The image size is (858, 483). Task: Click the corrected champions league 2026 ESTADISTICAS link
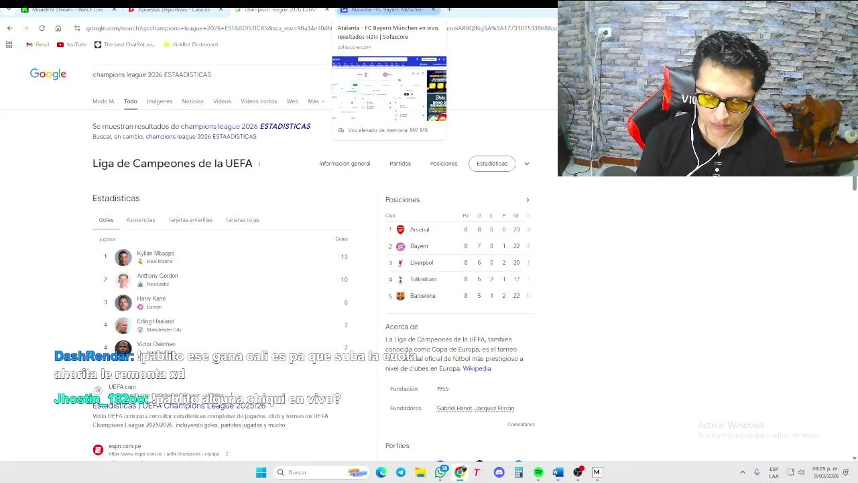[245, 126]
